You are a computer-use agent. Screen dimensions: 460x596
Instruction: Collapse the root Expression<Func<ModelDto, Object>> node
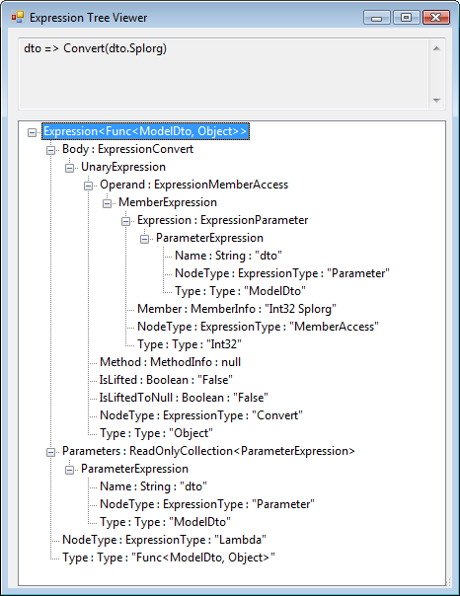tap(33, 132)
